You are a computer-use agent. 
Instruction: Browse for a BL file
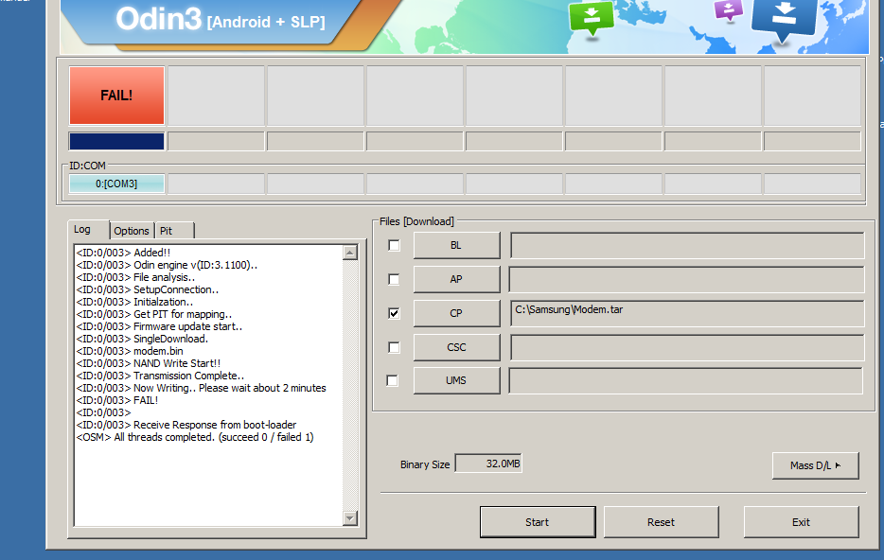point(456,246)
